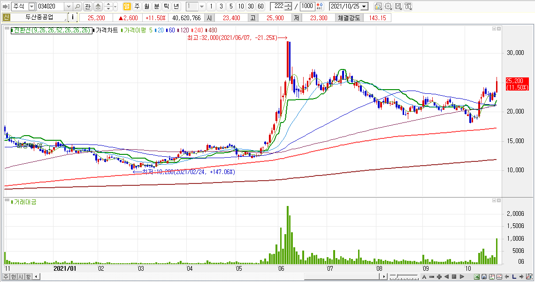This screenshot has width=535, height=282.
Task: Open the 2021/10/25 date picker dropdown
Action: pyautogui.click(x=365, y=6)
